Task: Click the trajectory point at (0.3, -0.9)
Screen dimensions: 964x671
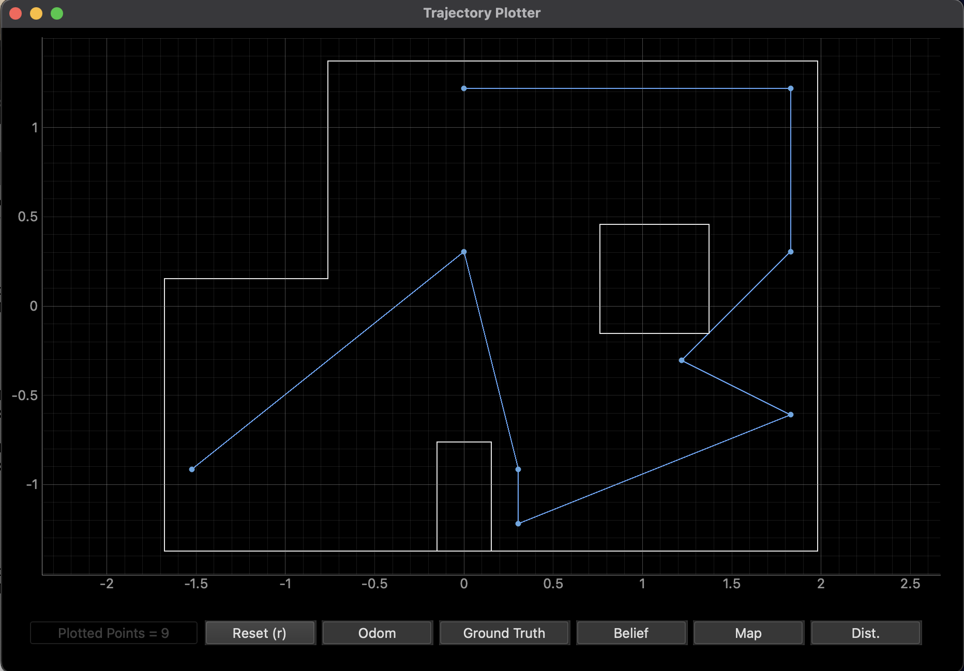Action: click(518, 469)
